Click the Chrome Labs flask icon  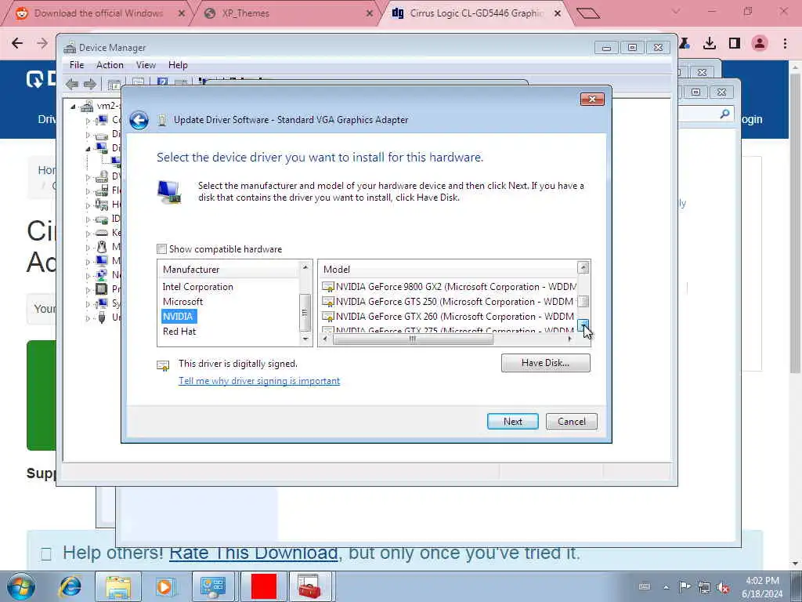(685, 43)
